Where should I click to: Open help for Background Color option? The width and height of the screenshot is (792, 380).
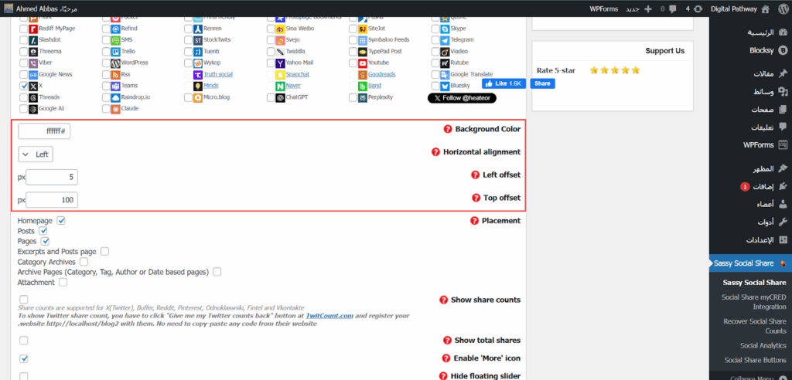pos(448,129)
